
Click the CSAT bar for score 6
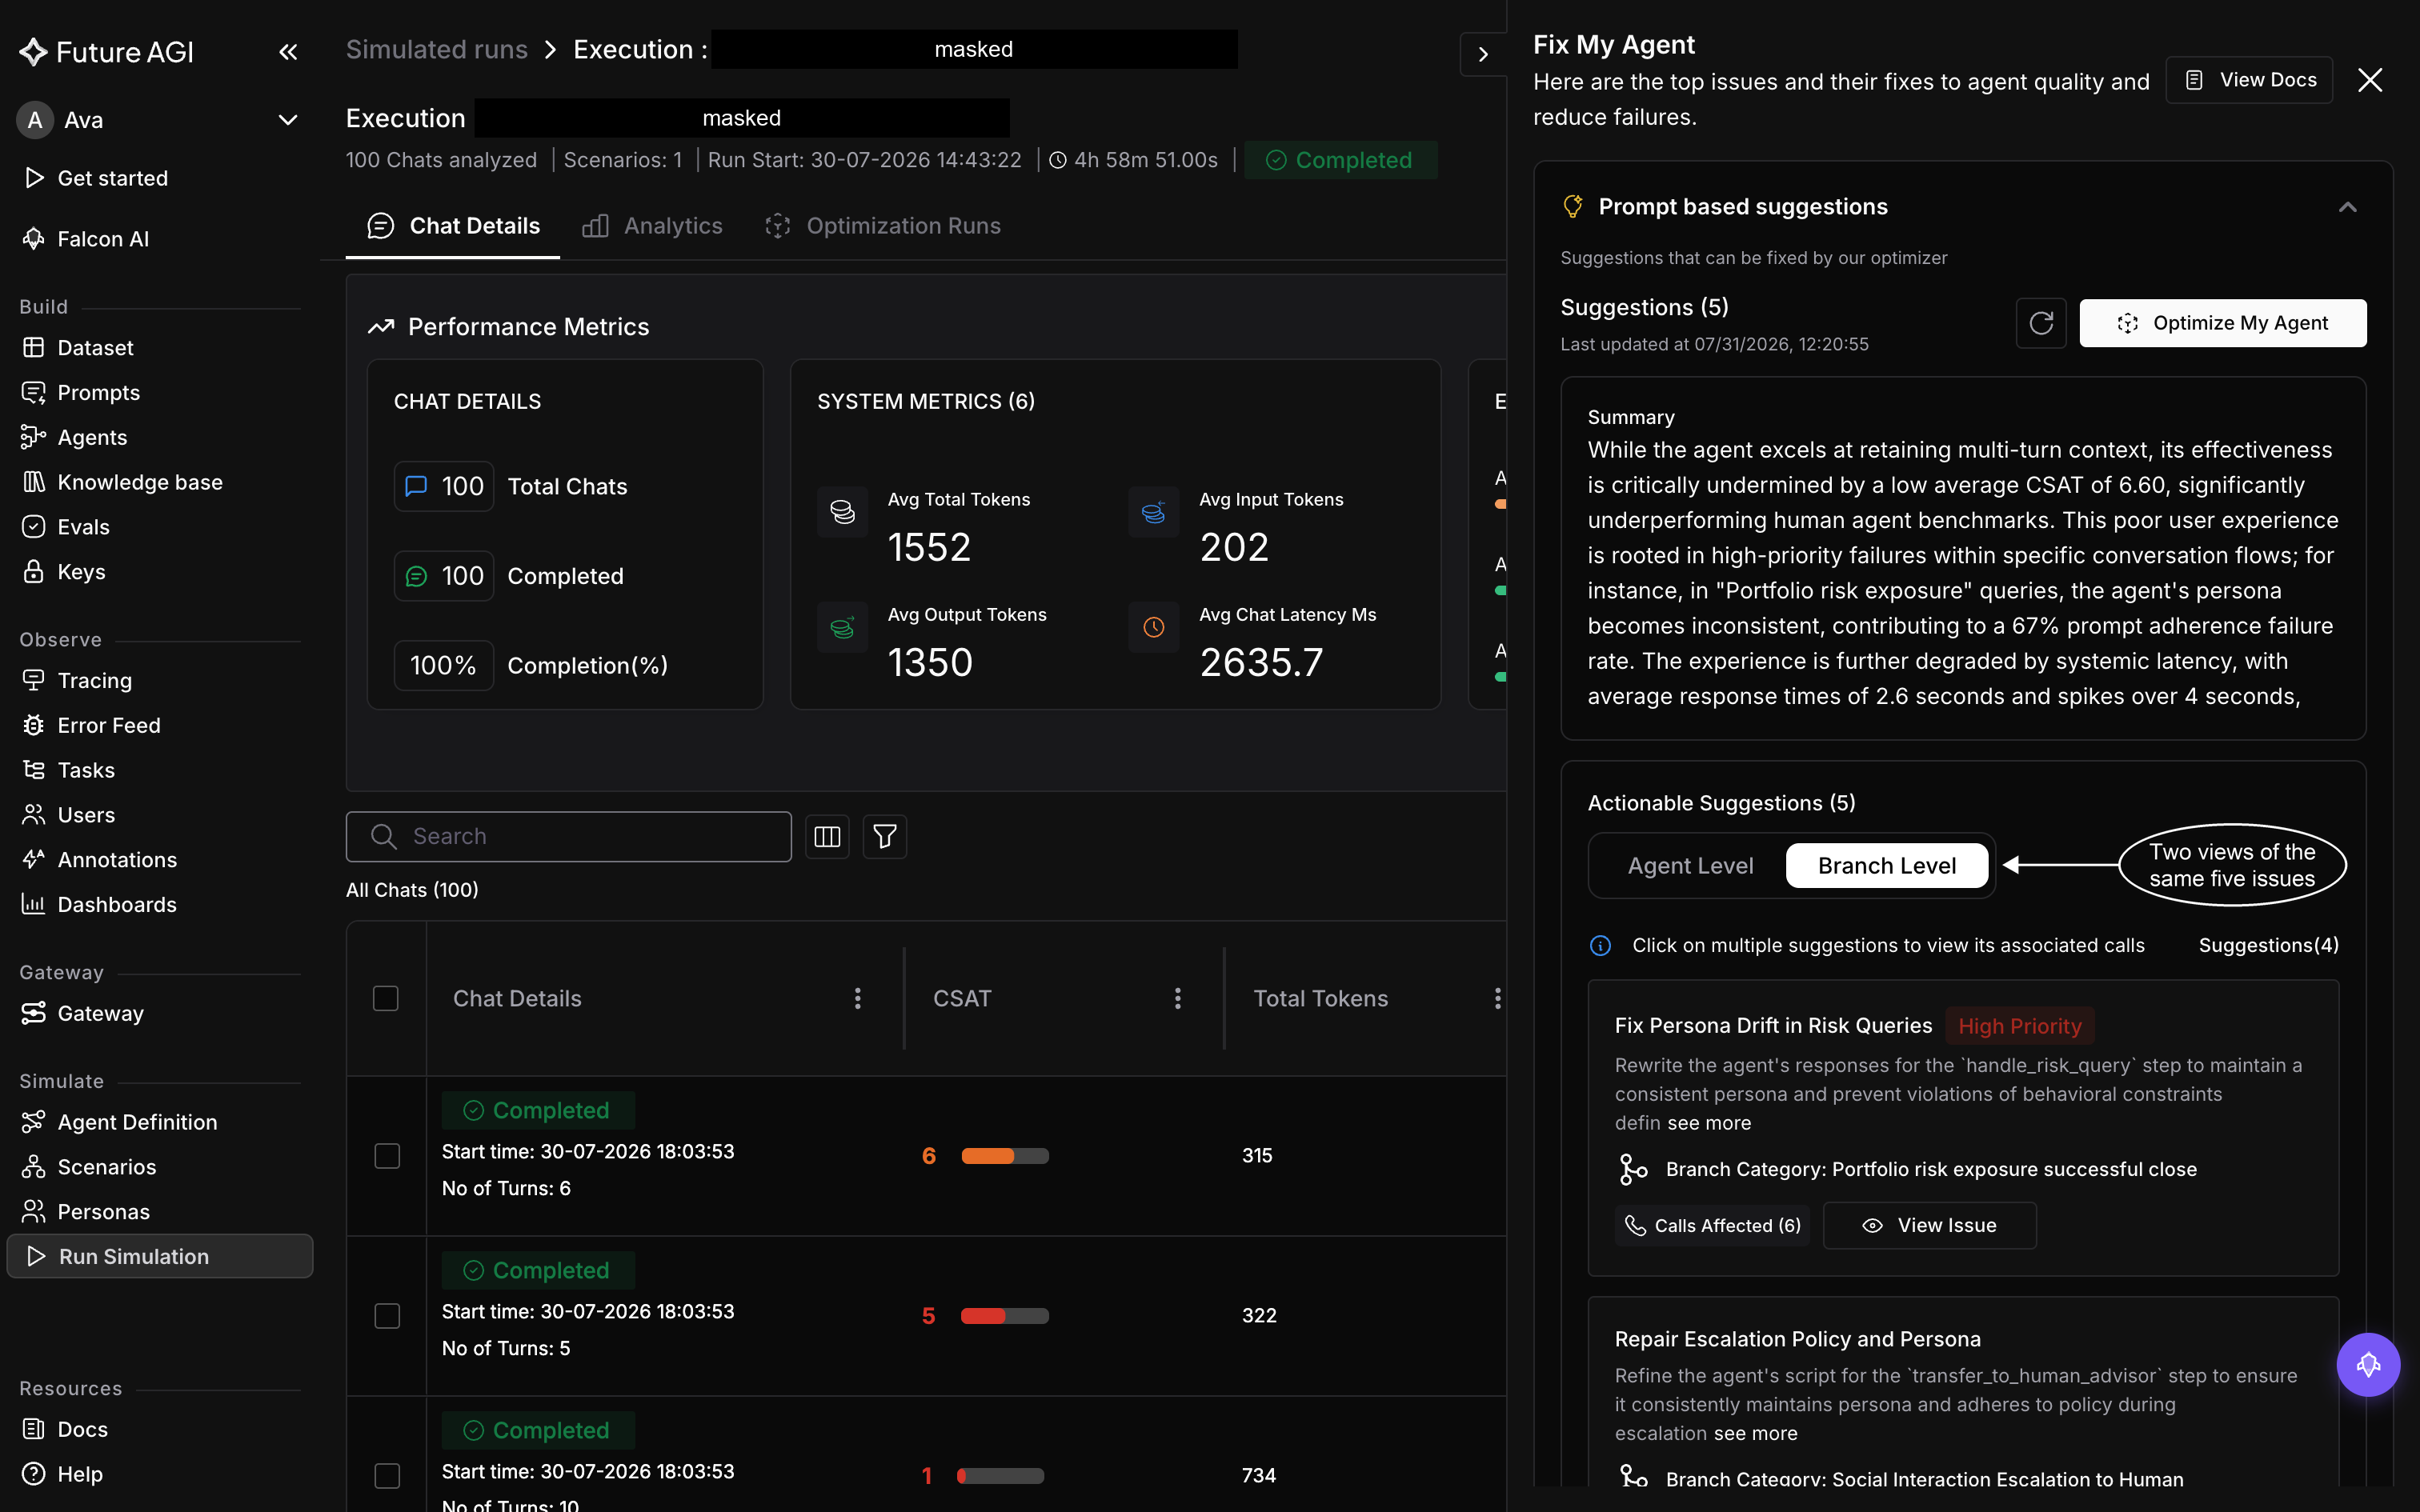pyautogui.click(x=1005, y=1156)
